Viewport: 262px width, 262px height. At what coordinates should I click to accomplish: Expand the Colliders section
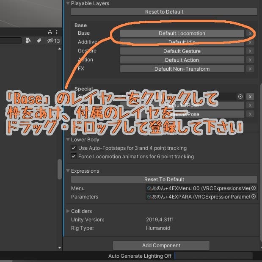[68, 211]
